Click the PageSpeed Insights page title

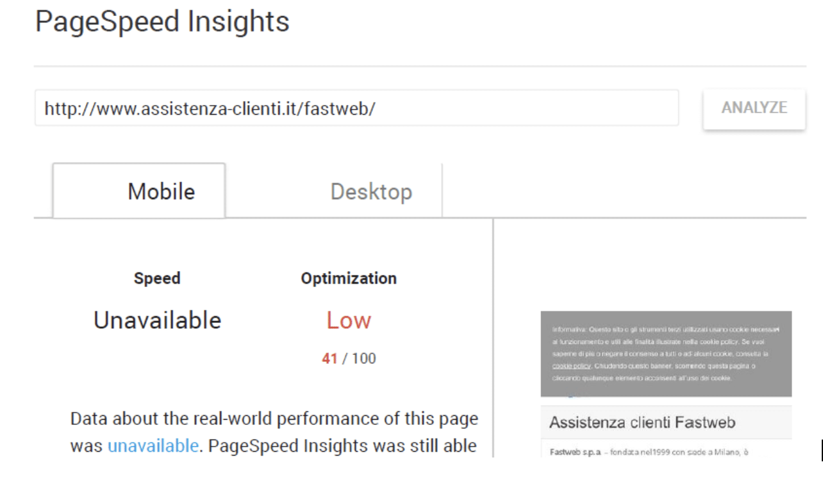162,21
